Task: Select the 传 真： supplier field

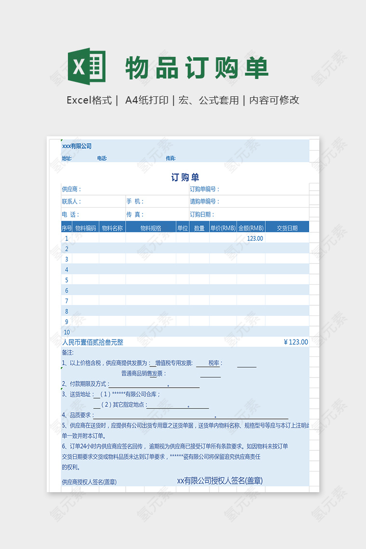Action: (157, 214)
